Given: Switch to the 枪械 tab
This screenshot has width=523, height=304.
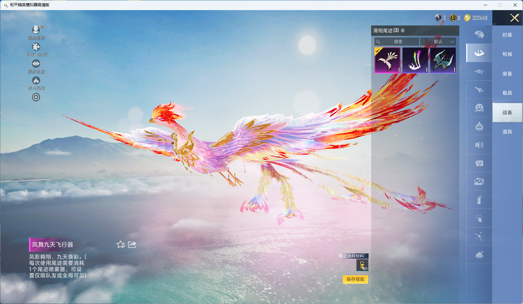Looking at the screenshot, I should pyautogui.click(x=507, y=54).
